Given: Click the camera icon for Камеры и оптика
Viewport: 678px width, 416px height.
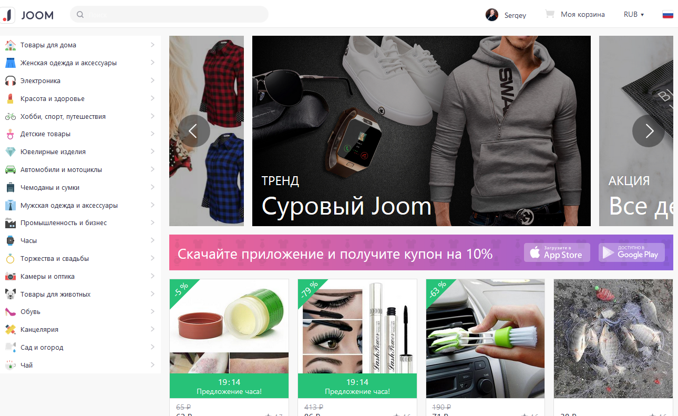Looking at the screenshot, I should [x=10, y=276].
